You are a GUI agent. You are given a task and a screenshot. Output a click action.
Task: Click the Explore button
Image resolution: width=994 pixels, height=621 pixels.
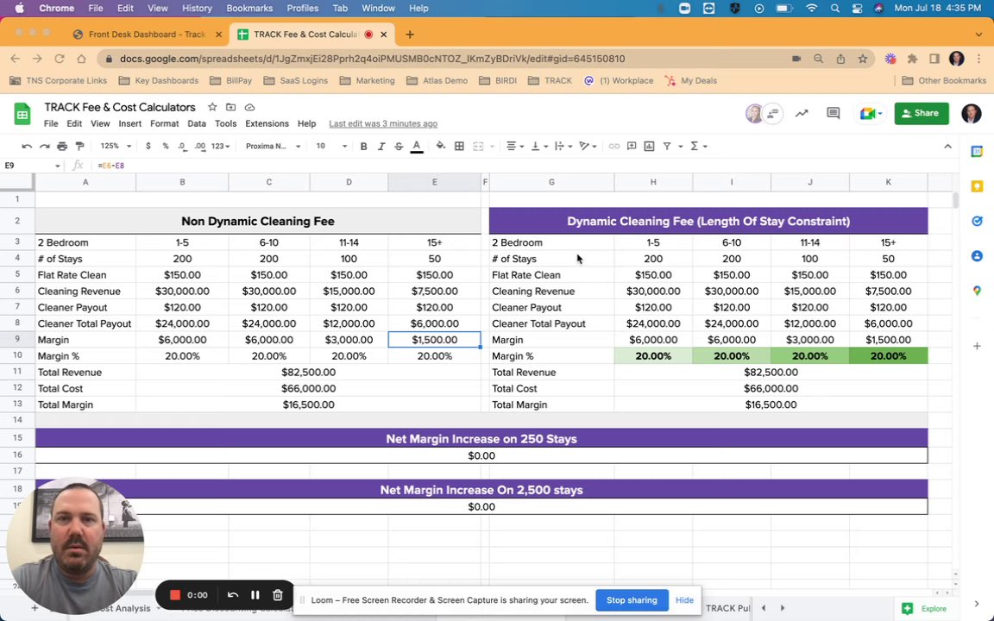(x=926, y=608)
